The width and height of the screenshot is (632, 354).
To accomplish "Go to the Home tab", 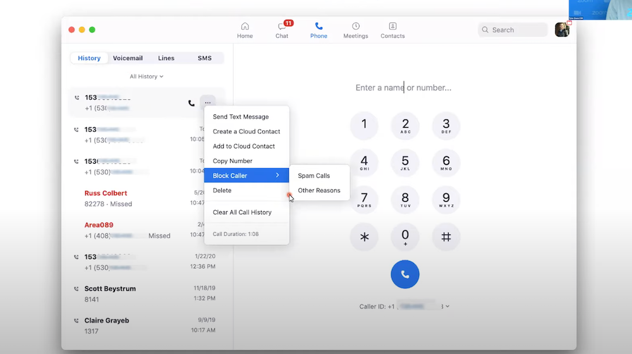I will (x=245, y=30).
